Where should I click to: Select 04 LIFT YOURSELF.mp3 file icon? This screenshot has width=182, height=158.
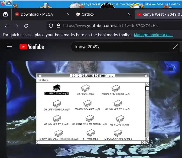tap(57, 104)
